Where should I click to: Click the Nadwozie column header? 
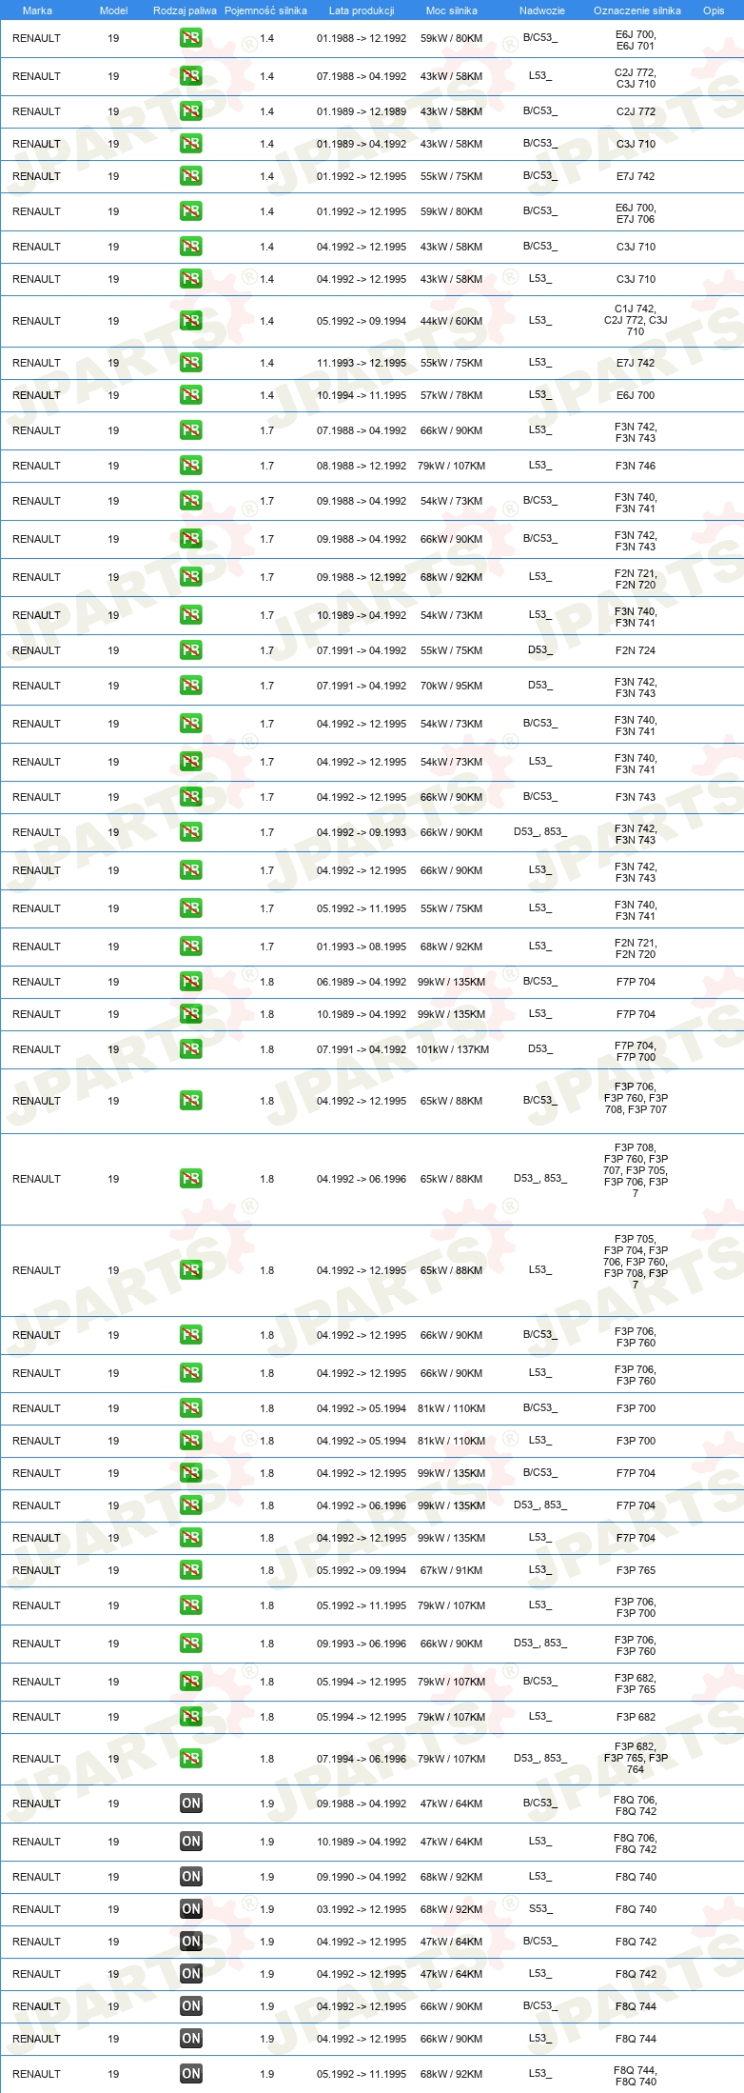click(542, 10)
